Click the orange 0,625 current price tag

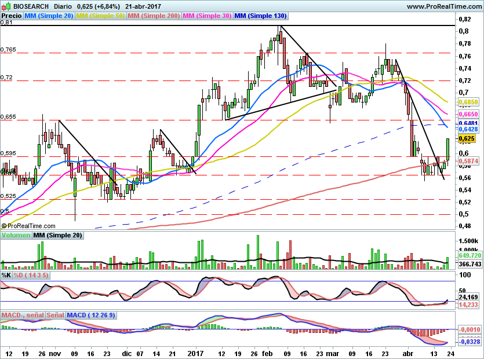466,139
